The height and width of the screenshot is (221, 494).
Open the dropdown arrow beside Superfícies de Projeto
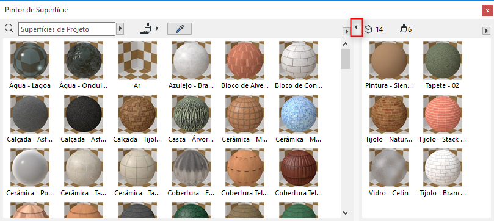click(x=120, y=29)
